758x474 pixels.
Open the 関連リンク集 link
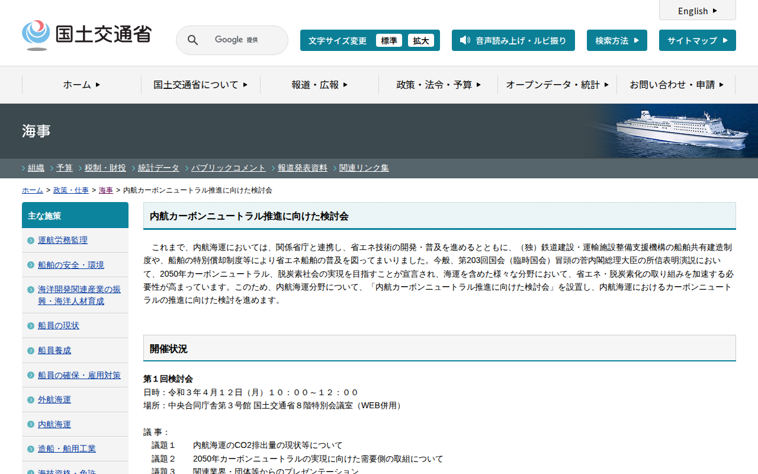pyautogui.click(x=364, y=168)
